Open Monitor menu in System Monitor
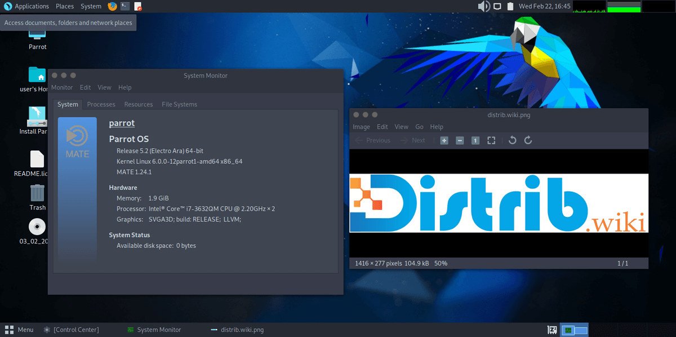 coord(62,87)
